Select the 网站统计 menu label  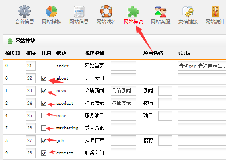click(x=215, y=22)
